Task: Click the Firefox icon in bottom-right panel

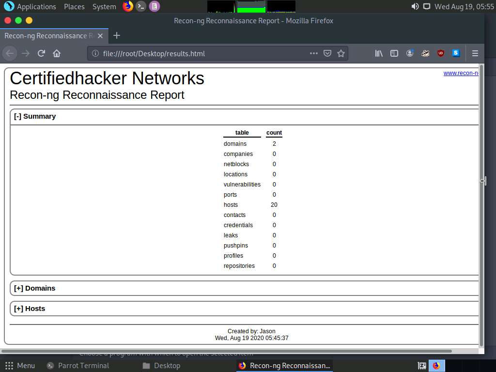Action: pos(436,366)
